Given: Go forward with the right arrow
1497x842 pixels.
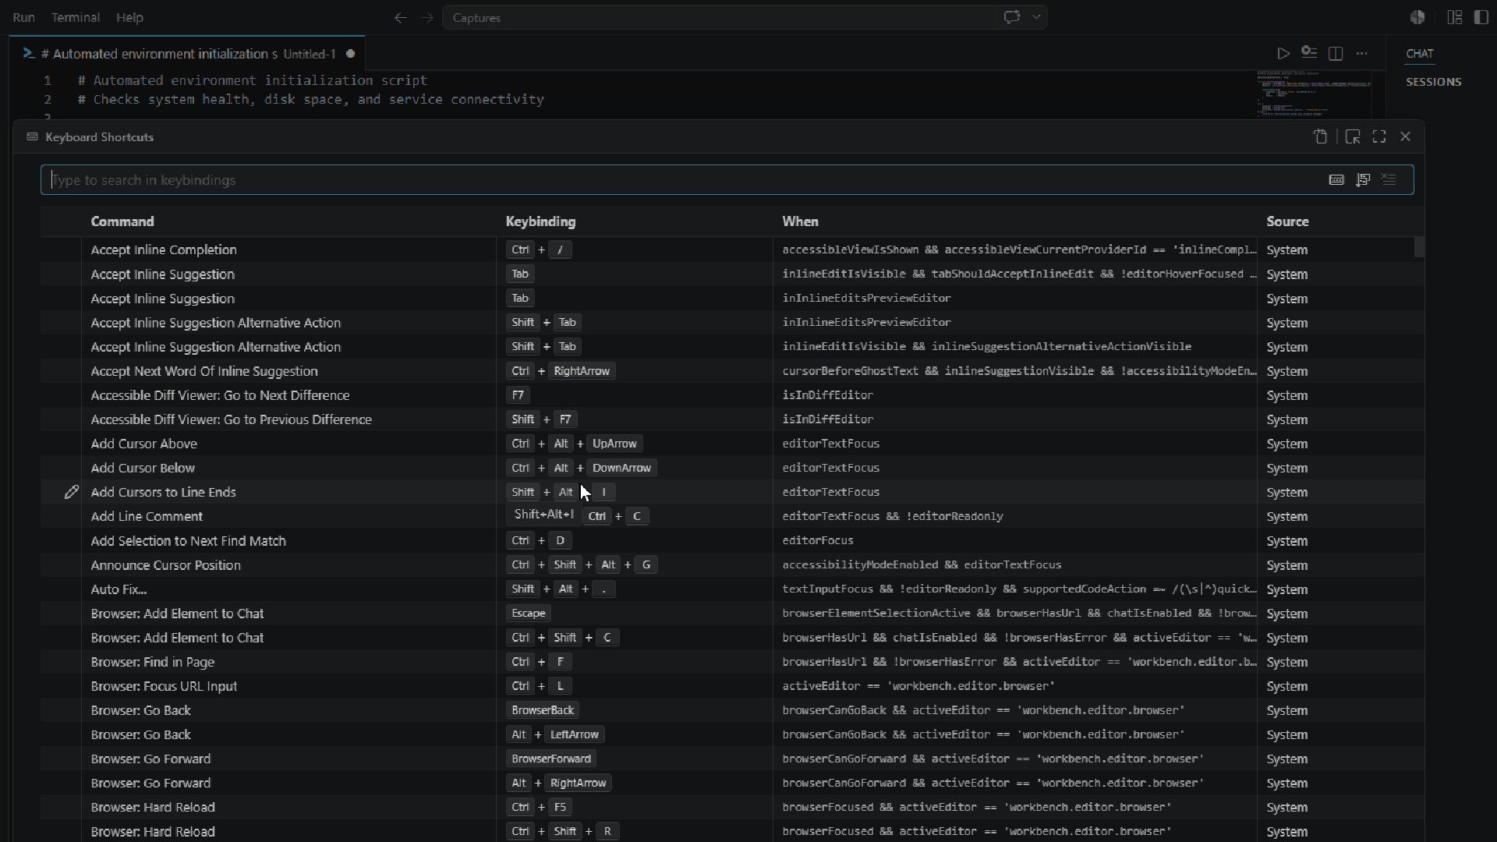Looking at the screenshot, I should point(427,17).
